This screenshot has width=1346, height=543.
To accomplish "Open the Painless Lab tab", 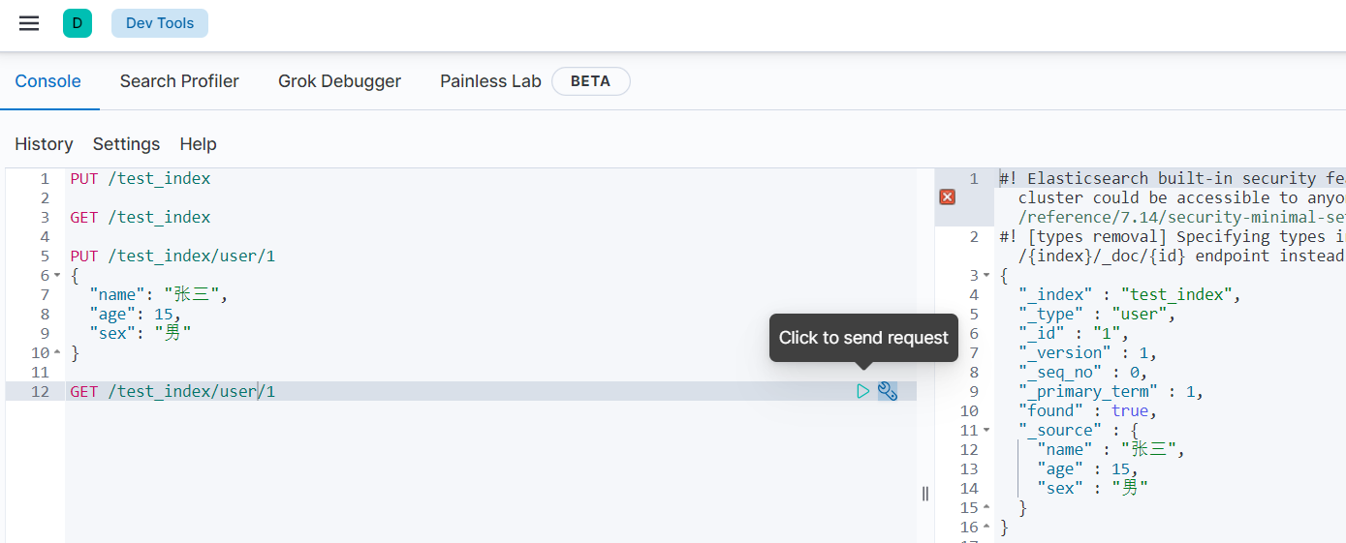I will tap(490, 81).
